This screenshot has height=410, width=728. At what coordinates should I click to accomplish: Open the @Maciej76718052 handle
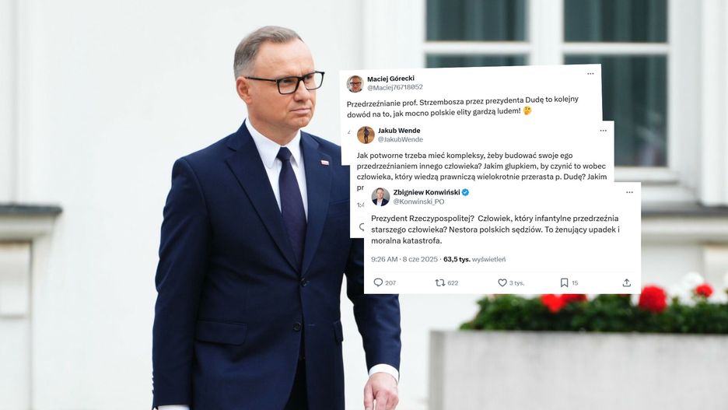[x=394, y=87]
